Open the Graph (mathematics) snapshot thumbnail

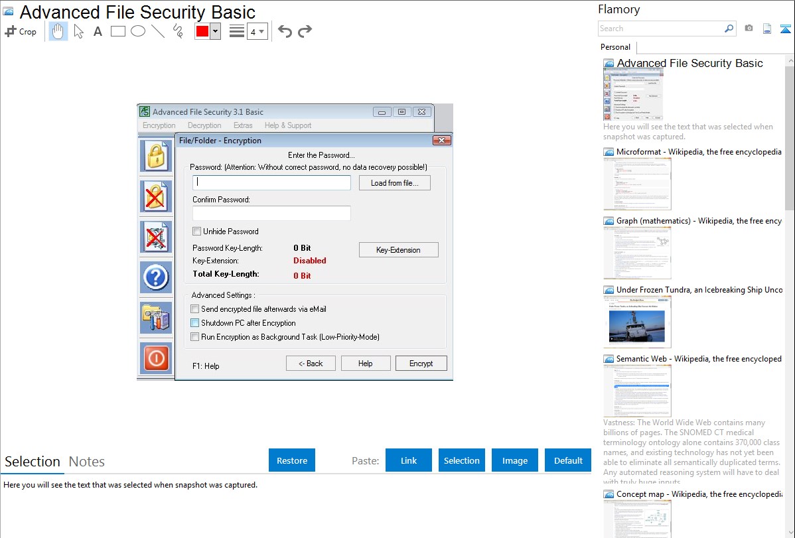[637, 253]
